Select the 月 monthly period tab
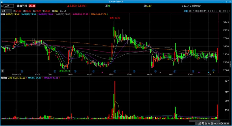The height and width of the screenshot is (126, 232). tap(193, 11)
